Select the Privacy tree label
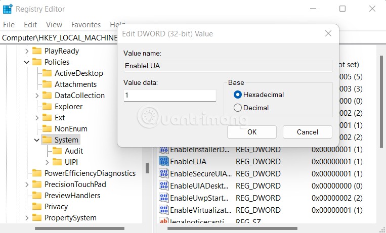The width and height of the screenshot is (386, 233). [x=56, y=207]
